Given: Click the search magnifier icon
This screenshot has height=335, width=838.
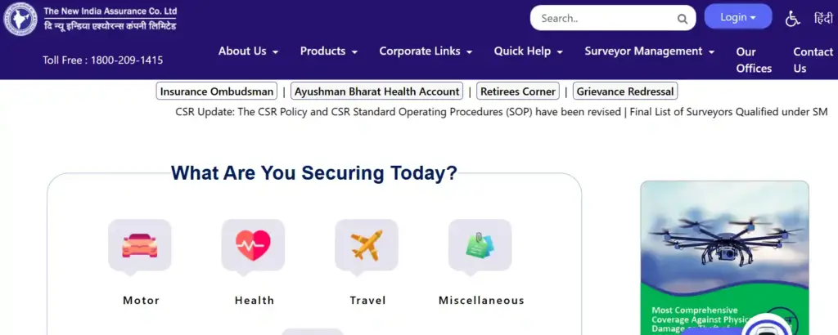Looking at the screenshot, I should pos(683,19).
